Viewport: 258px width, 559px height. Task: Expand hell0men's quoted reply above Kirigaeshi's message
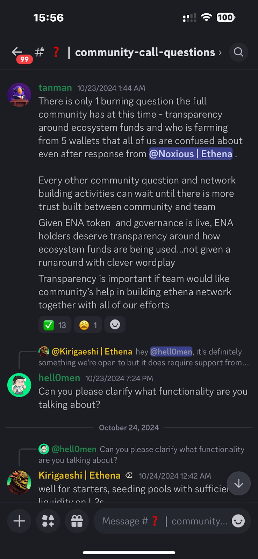[x=140, y=454]
